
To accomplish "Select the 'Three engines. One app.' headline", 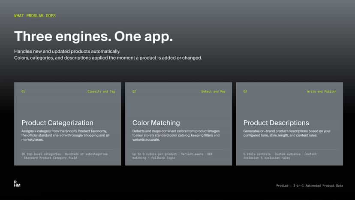I will point(93,36).
